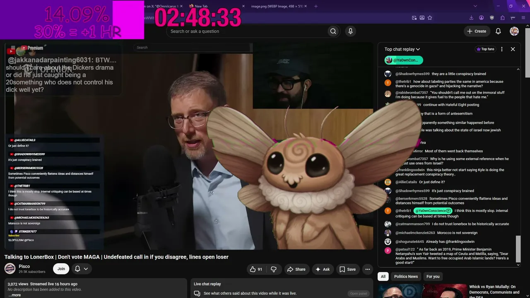The image size is (530, 298).
Task: Open more video actions ellipsis button
Action: pos(367,269)
